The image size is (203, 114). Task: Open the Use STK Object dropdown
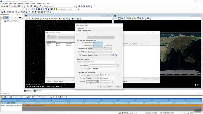(100, 52)
